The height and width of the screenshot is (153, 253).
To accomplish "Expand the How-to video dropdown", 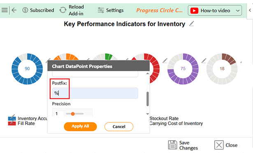I will 237,11.
